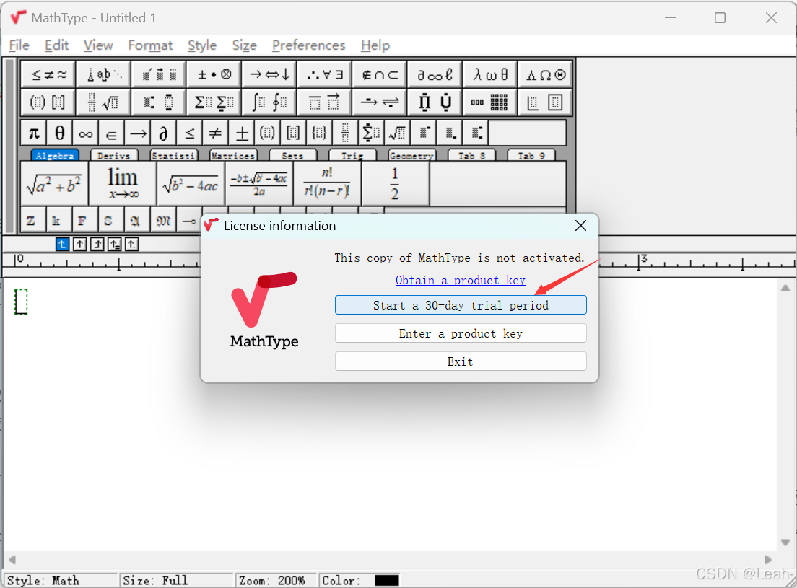
Task: Insert the partial derivative symbol
Action: (164, 133)
